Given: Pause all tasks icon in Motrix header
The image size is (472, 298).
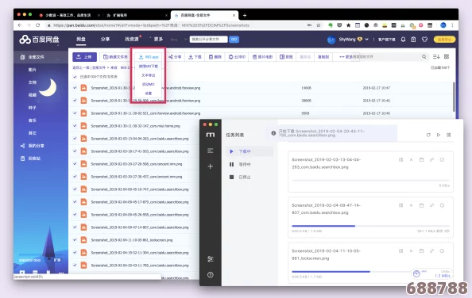Looking at the screenshot, I should click(448, 135).
